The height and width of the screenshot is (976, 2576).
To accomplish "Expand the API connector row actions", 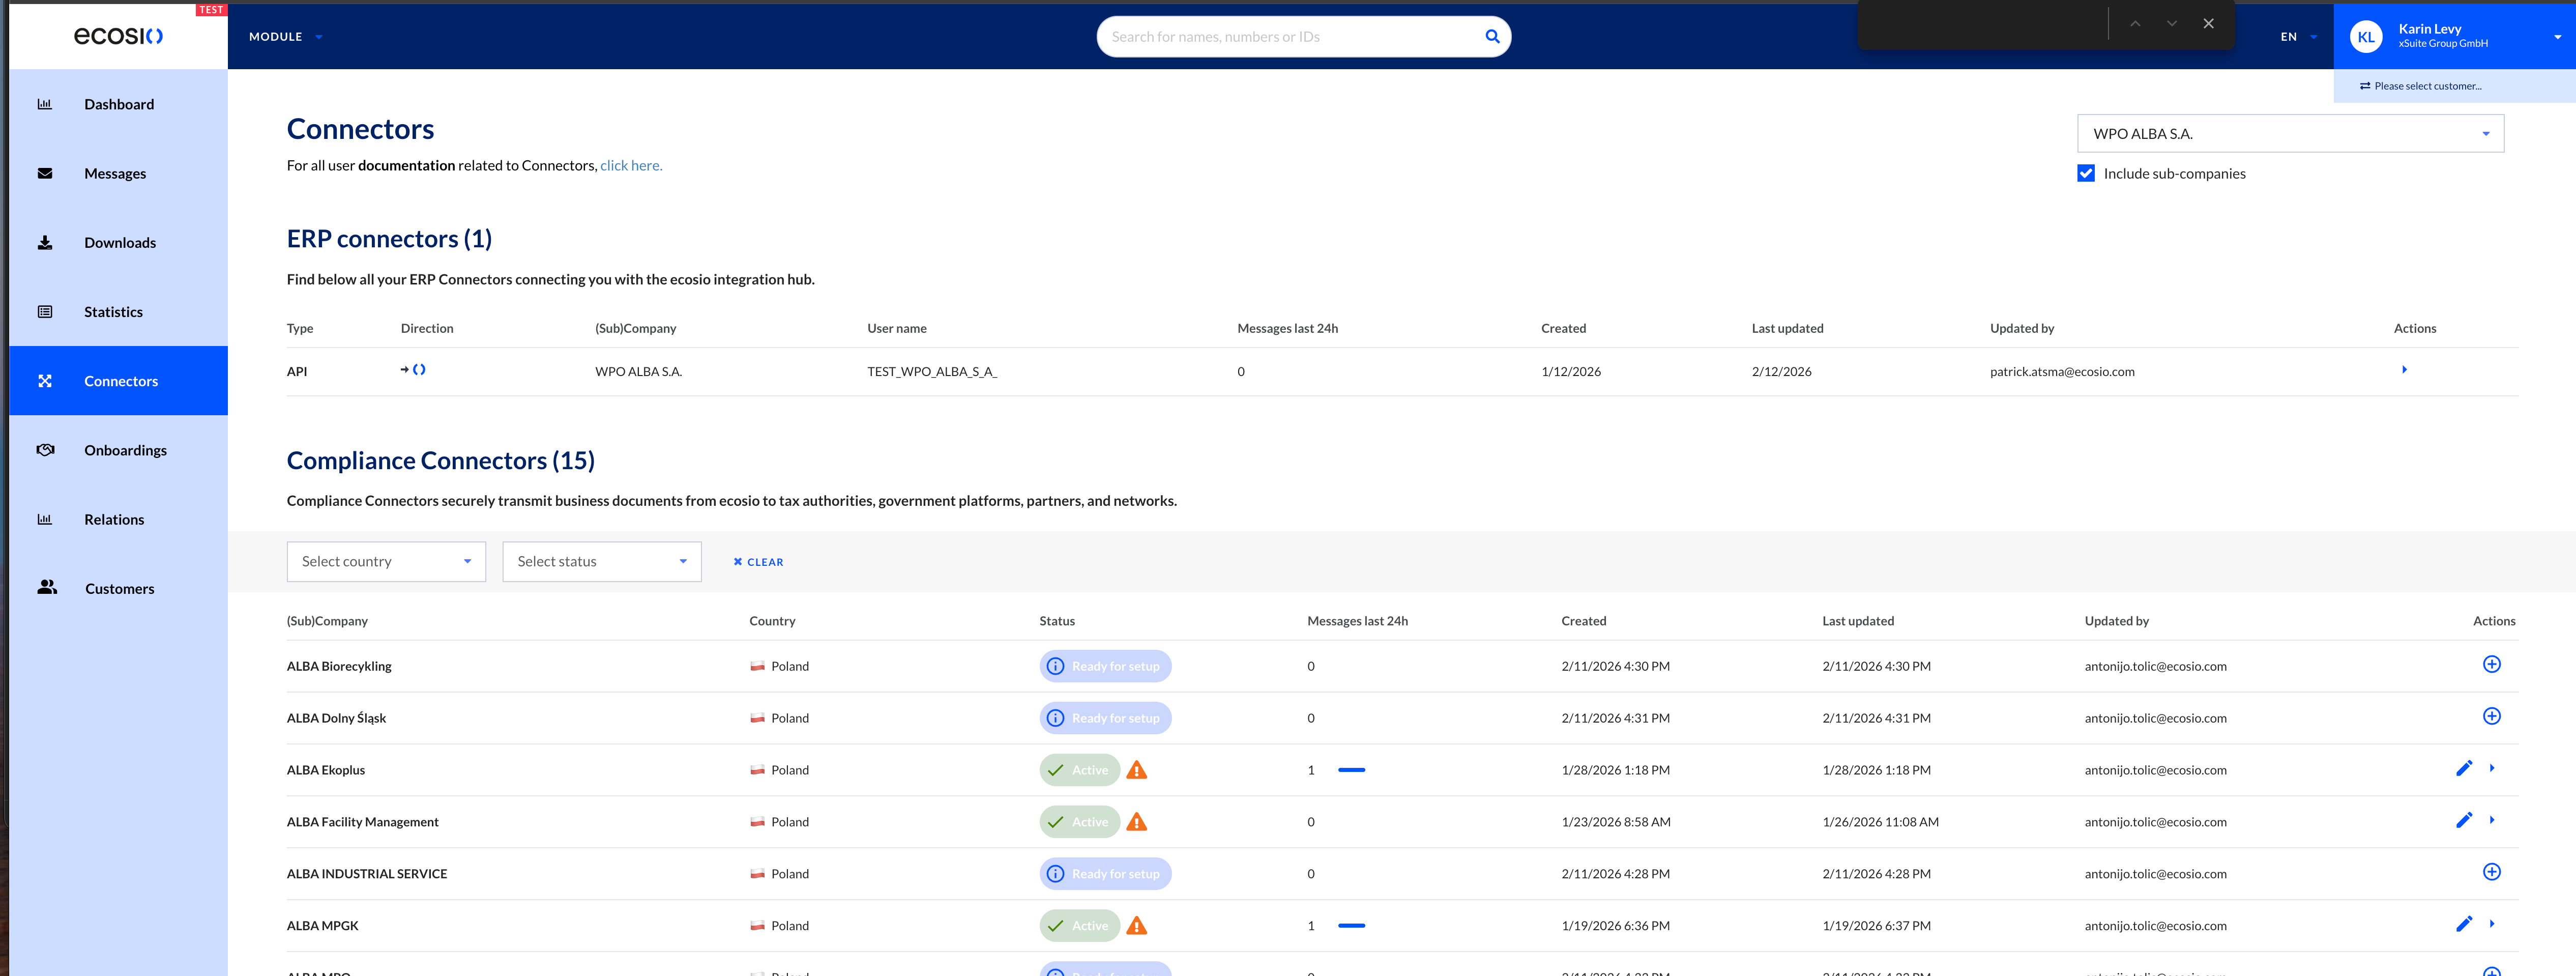I will click(2404, 370).
